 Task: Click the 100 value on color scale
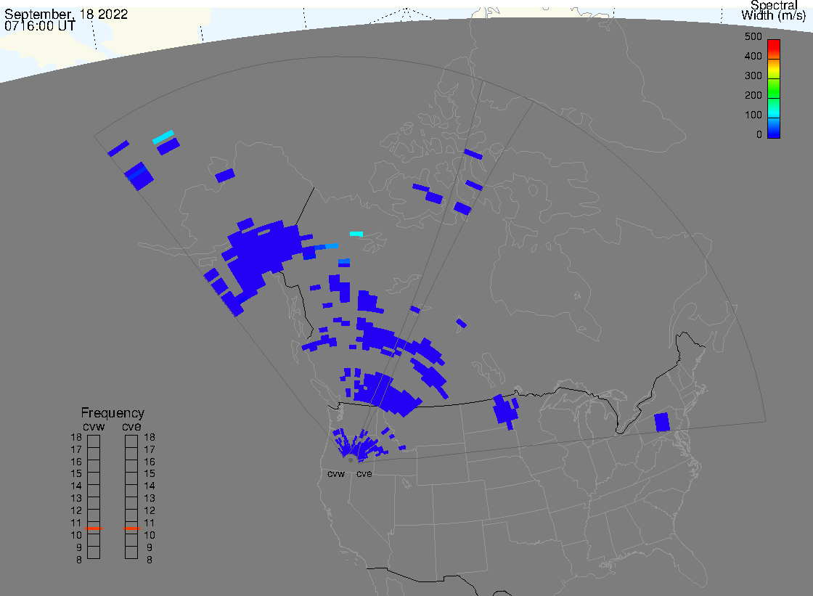click(x=753, y=115)
